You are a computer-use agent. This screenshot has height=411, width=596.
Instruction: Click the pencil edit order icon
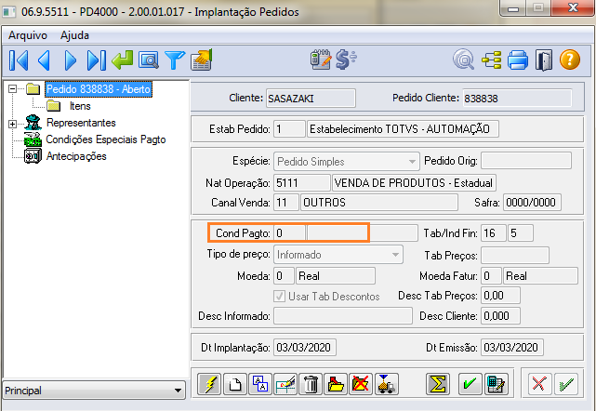click(x=285, y=384)
